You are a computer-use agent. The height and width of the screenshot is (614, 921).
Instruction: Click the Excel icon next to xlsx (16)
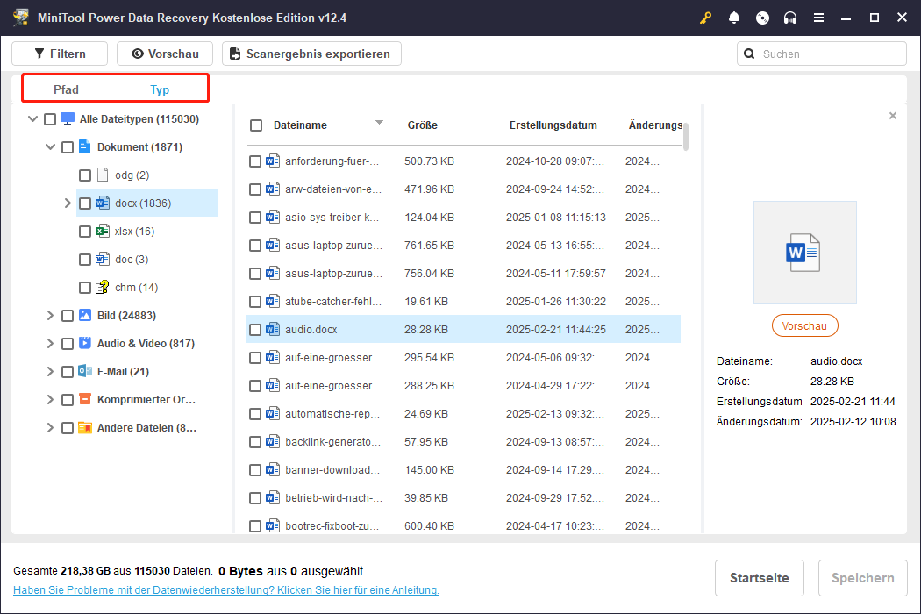click(x=103, y=231)
